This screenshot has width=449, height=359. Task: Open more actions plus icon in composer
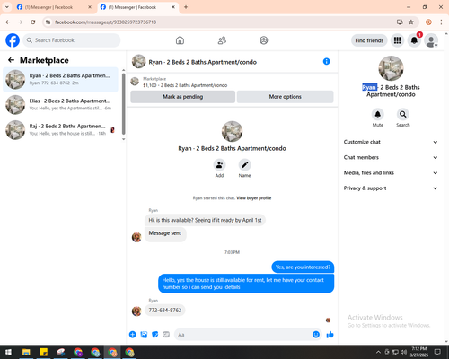[133, 335]
